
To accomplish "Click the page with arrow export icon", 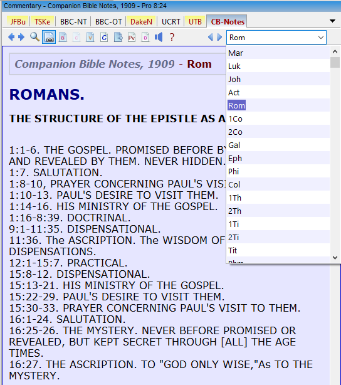I will point(118,38).
